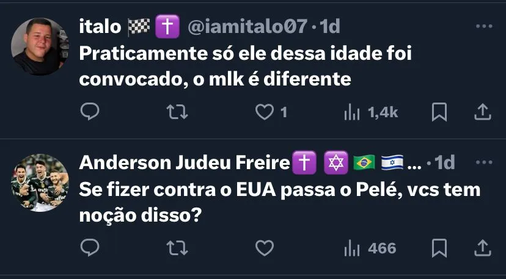Reply to Anderson Judeu Freire's tweet
The height and width of the screenshot is (279, 506).
(90, 248)
